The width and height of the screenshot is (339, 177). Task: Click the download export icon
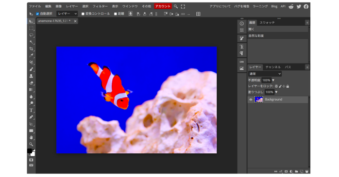click(x=131, y=14)
